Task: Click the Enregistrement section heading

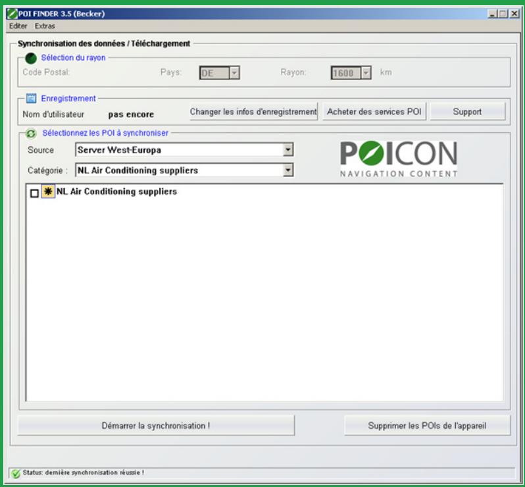Action: click(x=68, y=99)
